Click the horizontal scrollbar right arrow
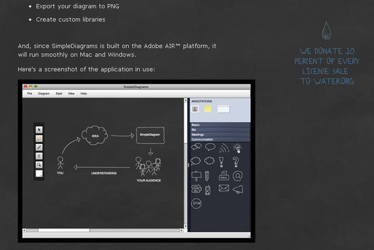 [x=181, y=230]
